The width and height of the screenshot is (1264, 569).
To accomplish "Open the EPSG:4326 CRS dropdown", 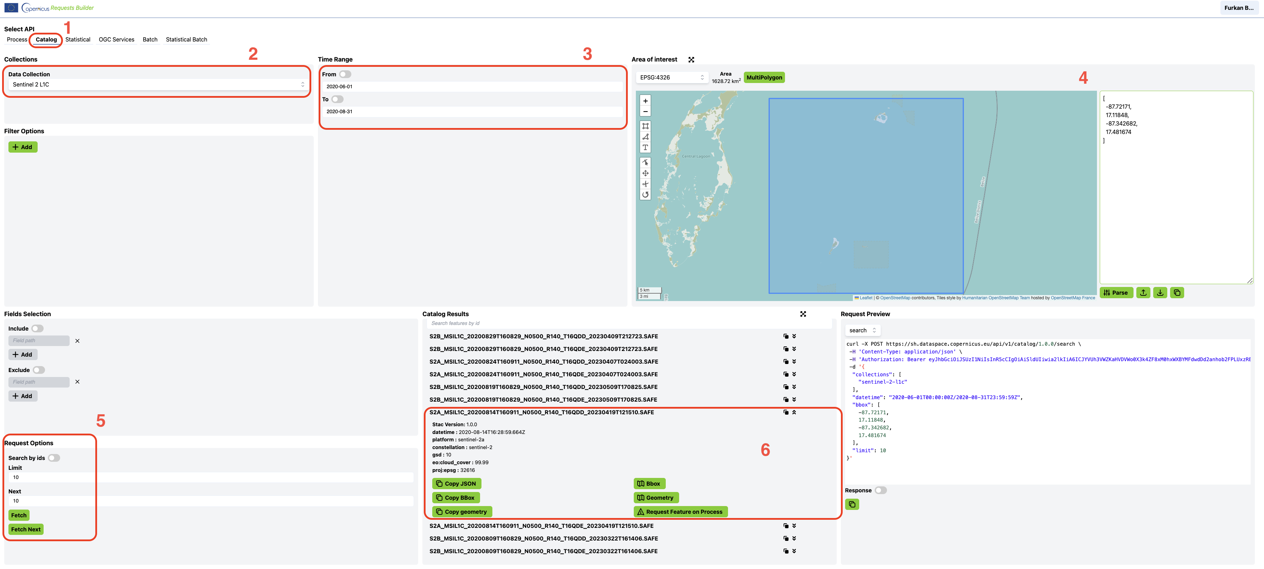I will 671,77.
